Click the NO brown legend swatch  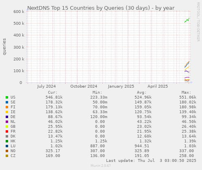pyautogui.click(x=7, y=151)
